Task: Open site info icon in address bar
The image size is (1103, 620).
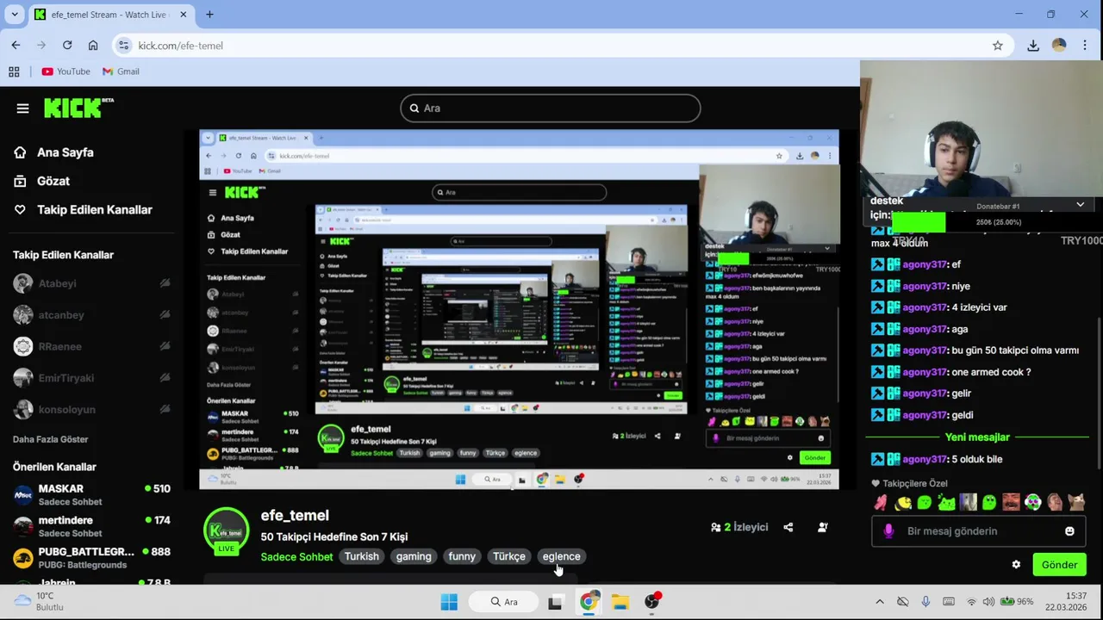Action: tap(123, 46)
